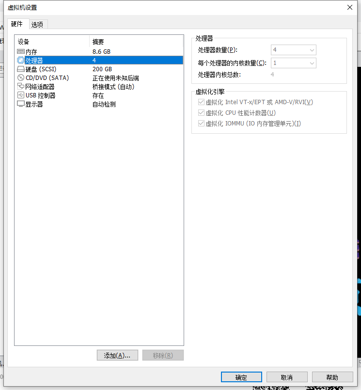
Task: Switch to the 选项 tab
Action: click(x=37, y=24)
